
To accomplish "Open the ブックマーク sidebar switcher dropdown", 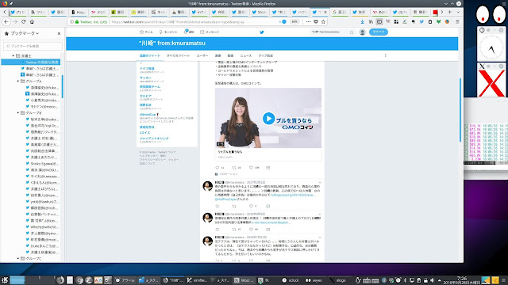I will click(x=21, y=33).
